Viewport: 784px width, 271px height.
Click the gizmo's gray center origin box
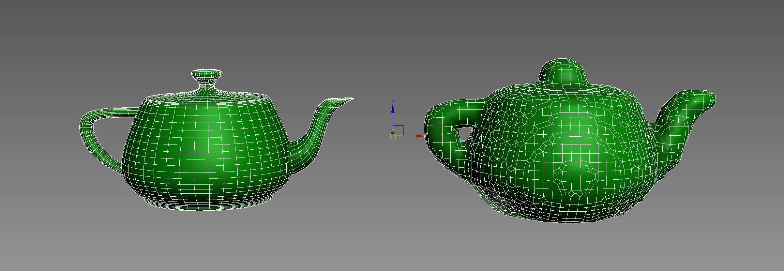393,137
